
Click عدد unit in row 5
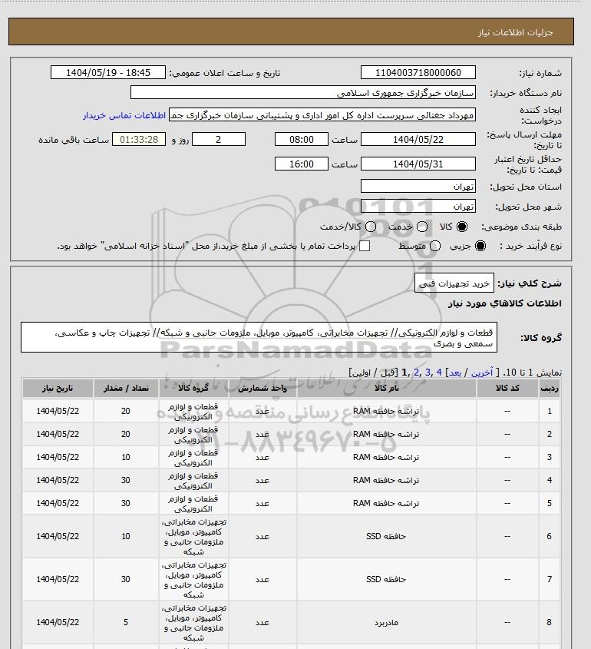pos(262,503)
